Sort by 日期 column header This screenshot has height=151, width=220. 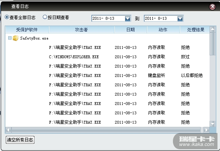point(130,29)
